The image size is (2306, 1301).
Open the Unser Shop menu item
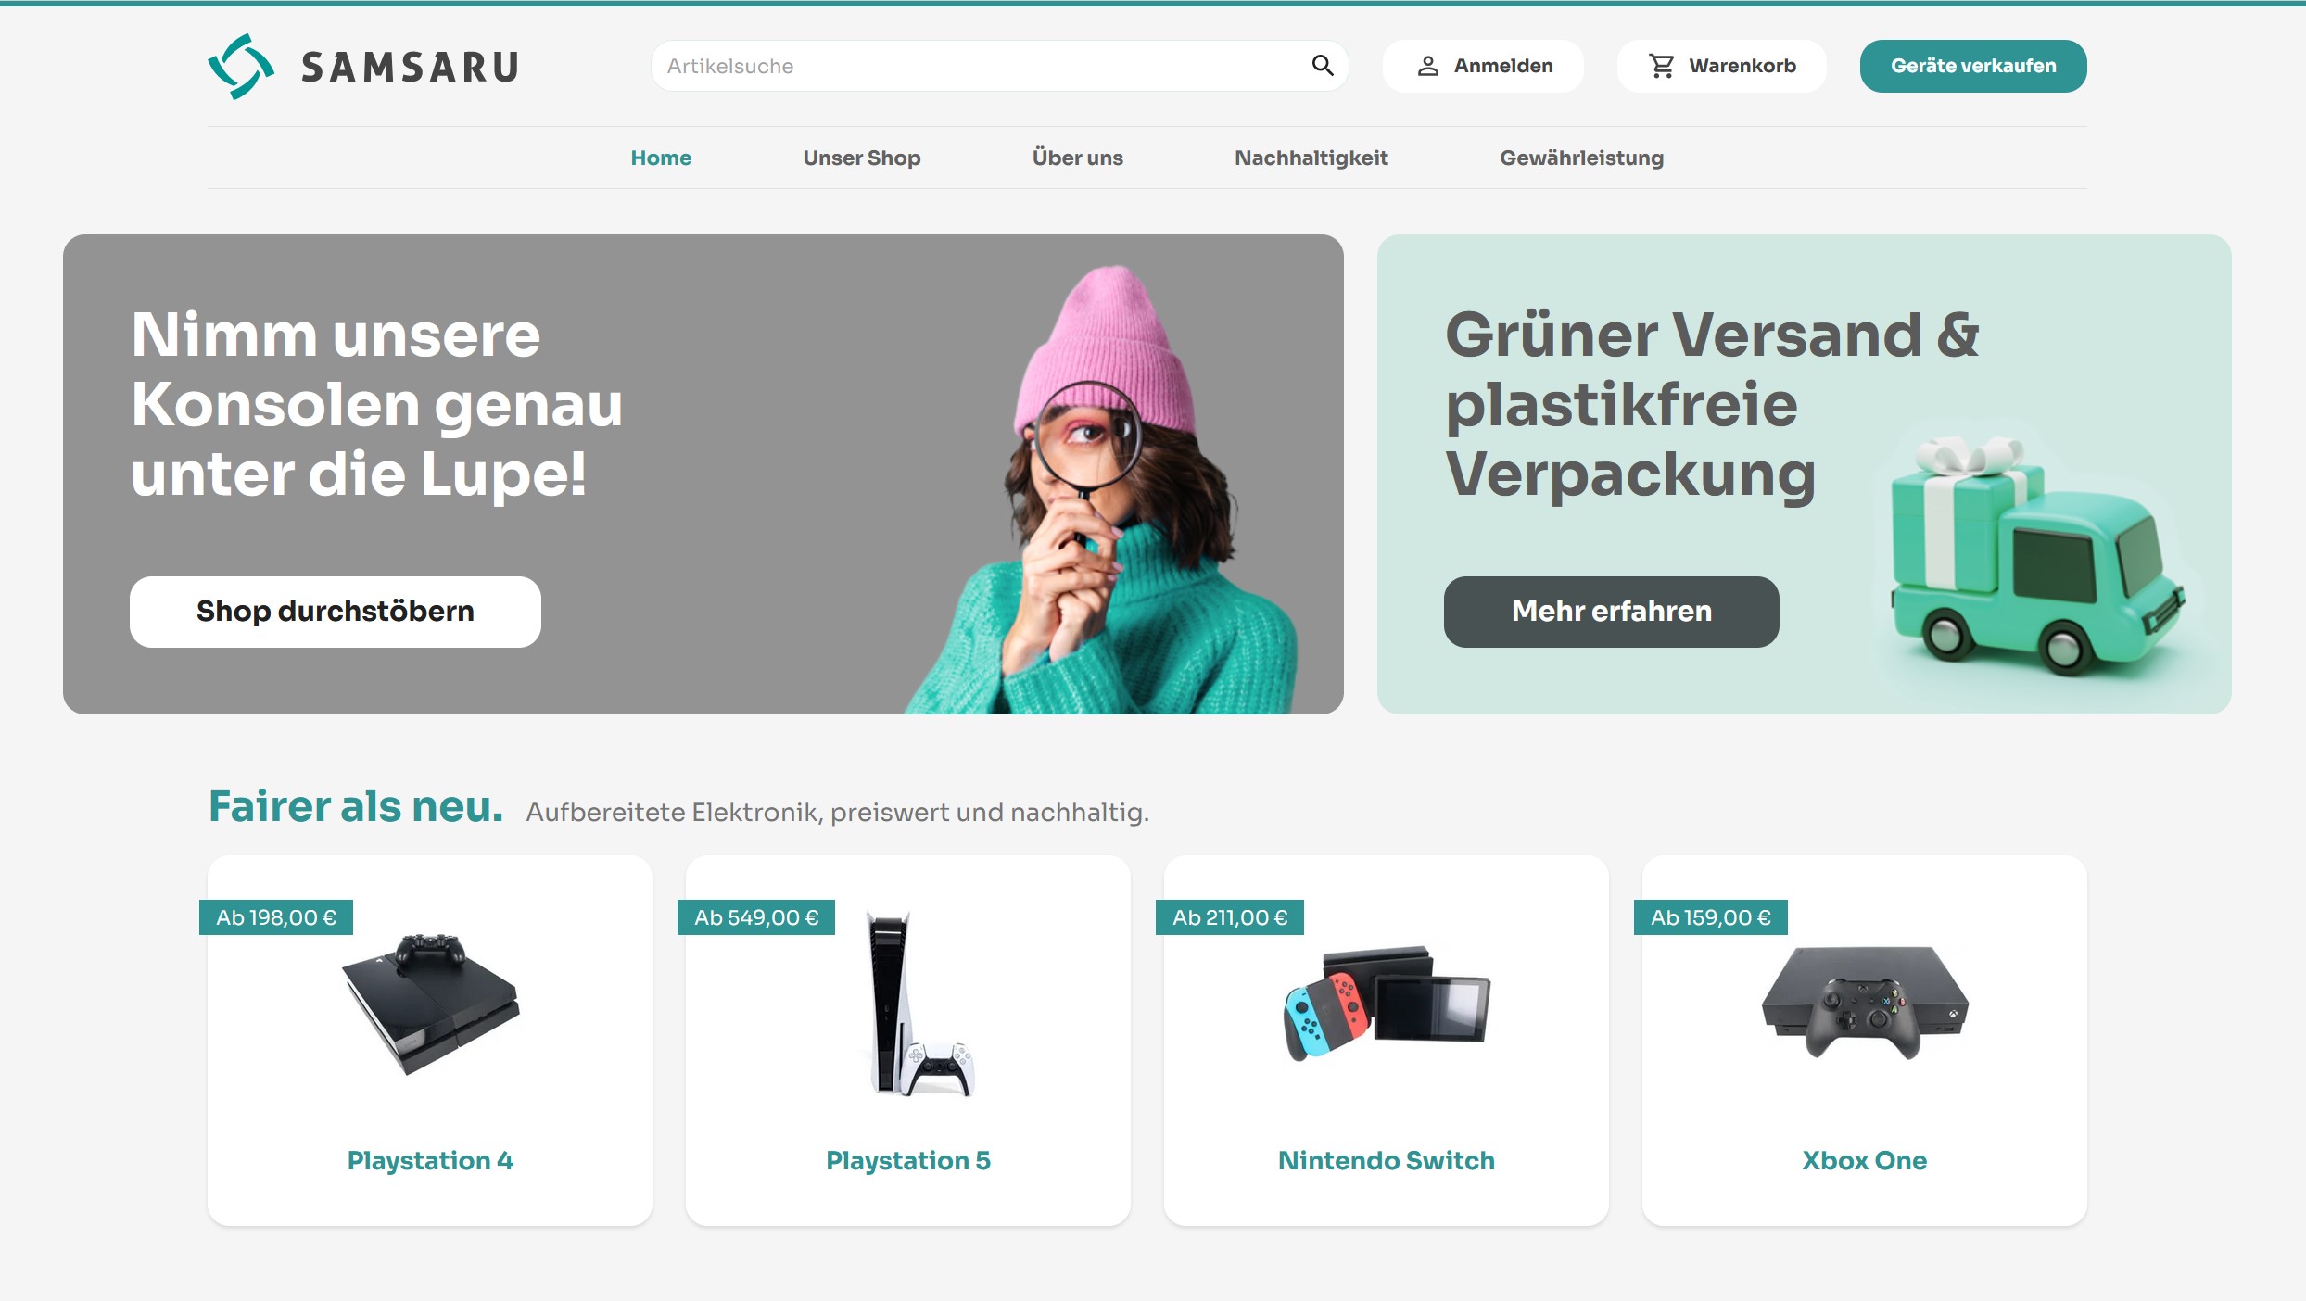pos(862,158)
